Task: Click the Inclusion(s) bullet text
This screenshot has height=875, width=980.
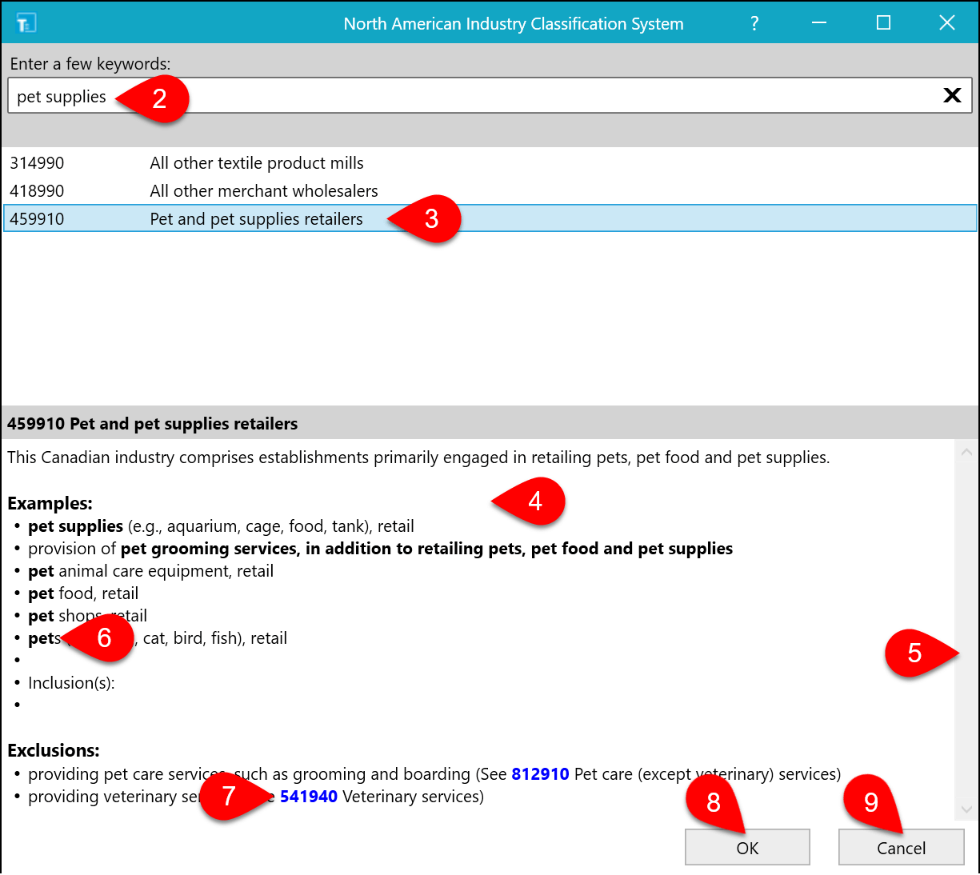Action: pos(71,683)
